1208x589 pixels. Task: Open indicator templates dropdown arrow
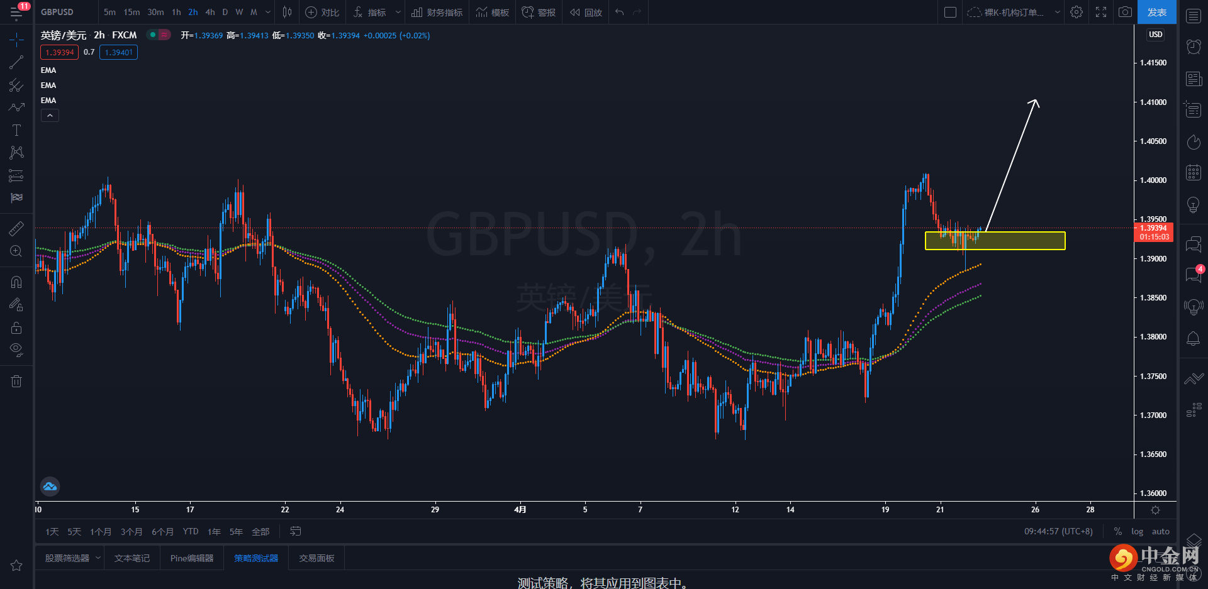[398, 12]
